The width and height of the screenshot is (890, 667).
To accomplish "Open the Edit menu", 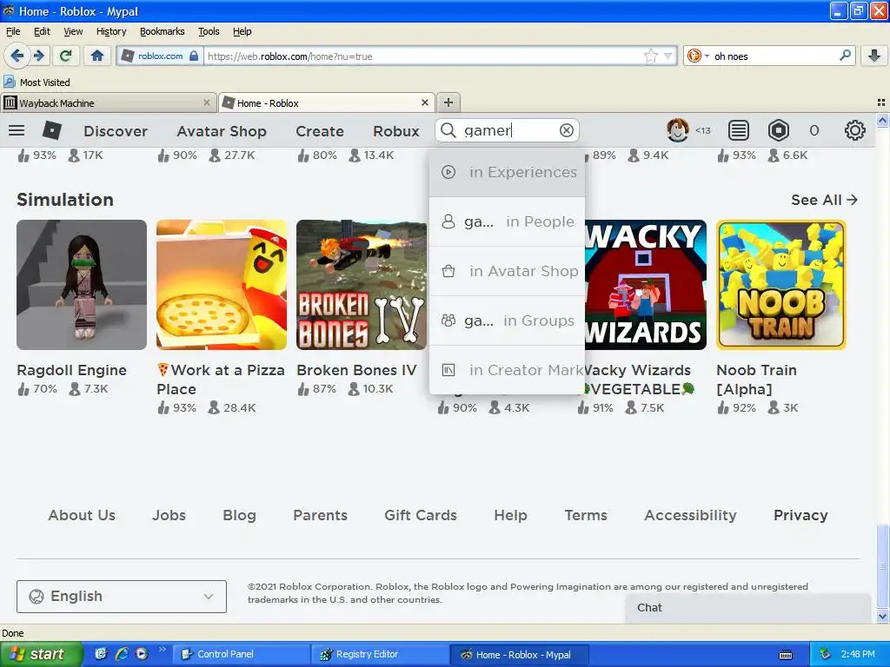I will [42, 31].
